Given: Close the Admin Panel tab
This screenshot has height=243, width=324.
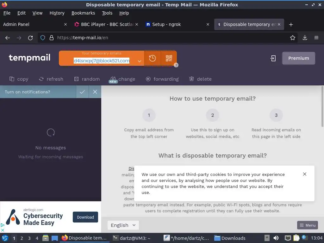Looking at the screenshot, I should 65,24.
